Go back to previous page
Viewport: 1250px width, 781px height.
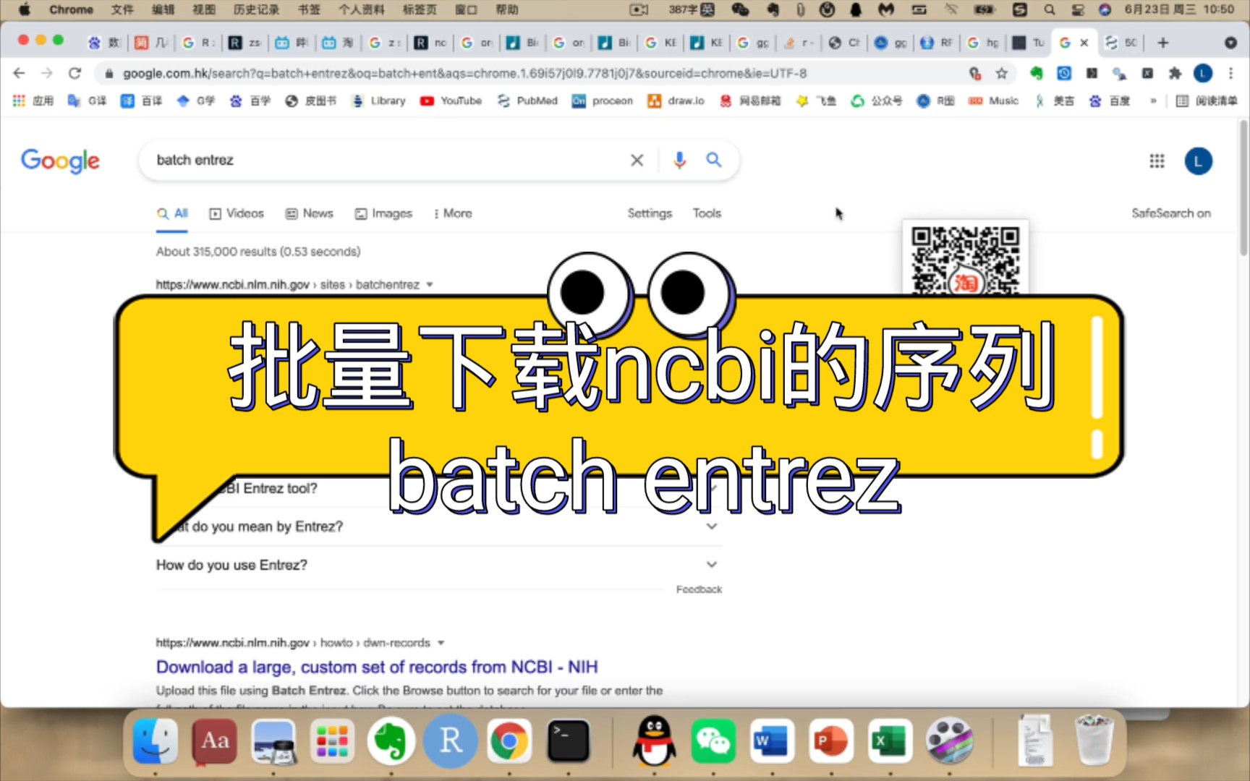coord(20,73)
